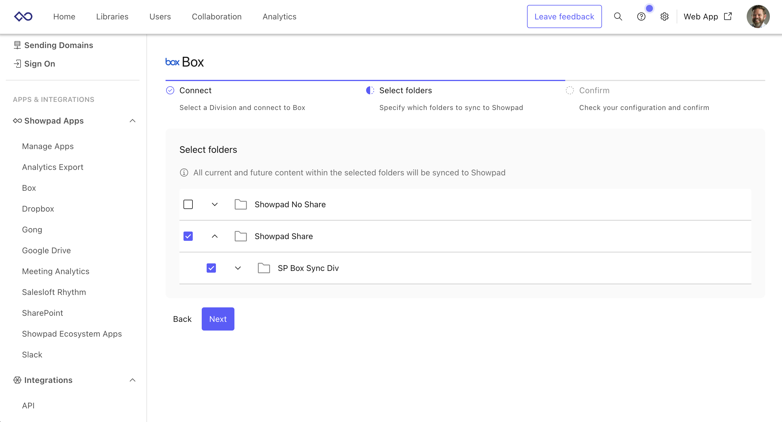Viewport: 782px width, 422px height.
Task: Click the Sending Domains sidebar icon
Action: tap(17, 45)
